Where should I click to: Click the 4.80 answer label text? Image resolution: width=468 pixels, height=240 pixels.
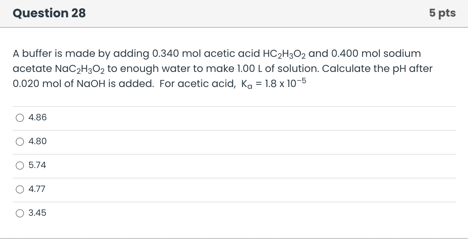(37, 141)
